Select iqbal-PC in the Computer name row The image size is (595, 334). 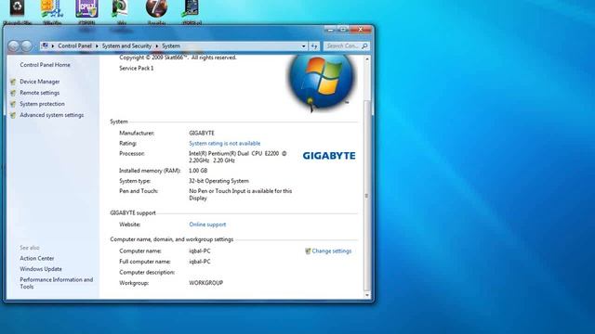[200, 251]
